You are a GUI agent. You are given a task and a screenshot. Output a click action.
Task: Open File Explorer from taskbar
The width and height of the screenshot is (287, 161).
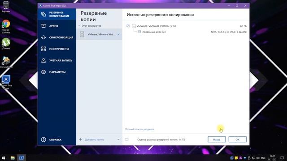pyautogui.click(x=13, y=158)
